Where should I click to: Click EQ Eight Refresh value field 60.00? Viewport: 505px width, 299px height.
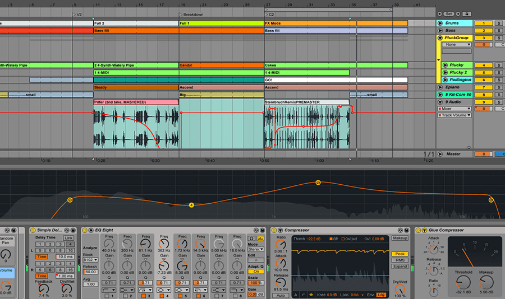click(90, 272)
